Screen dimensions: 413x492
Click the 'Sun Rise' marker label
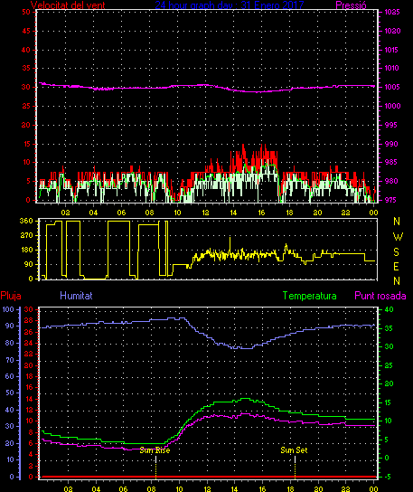pyautogui.click(x=155, y=450)
